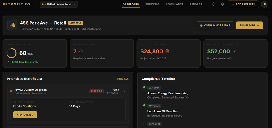Click the trend arrow icon before +5.2%
This screenshot has height=128, width=272.
pyautogui.click(x=8, y=62)
